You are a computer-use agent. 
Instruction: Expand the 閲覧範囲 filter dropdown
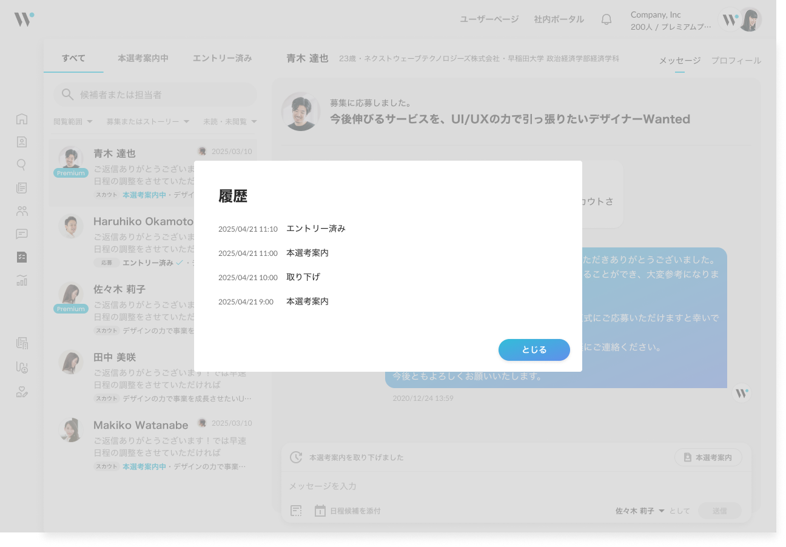click(x=73, y=121)
